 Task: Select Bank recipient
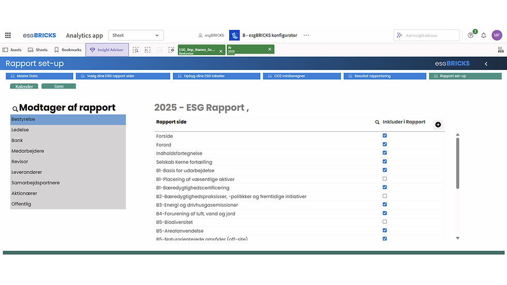point(68,141)
